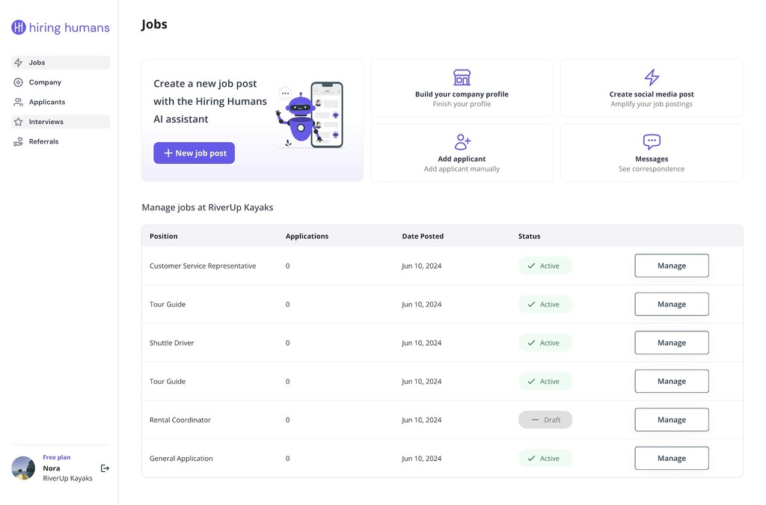The image size is (766, 505).
Task: Click the Applicants people icon in sidebar
Action: [x=19, y=102]
